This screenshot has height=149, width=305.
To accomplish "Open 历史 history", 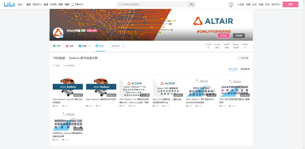I will (267, 5).
